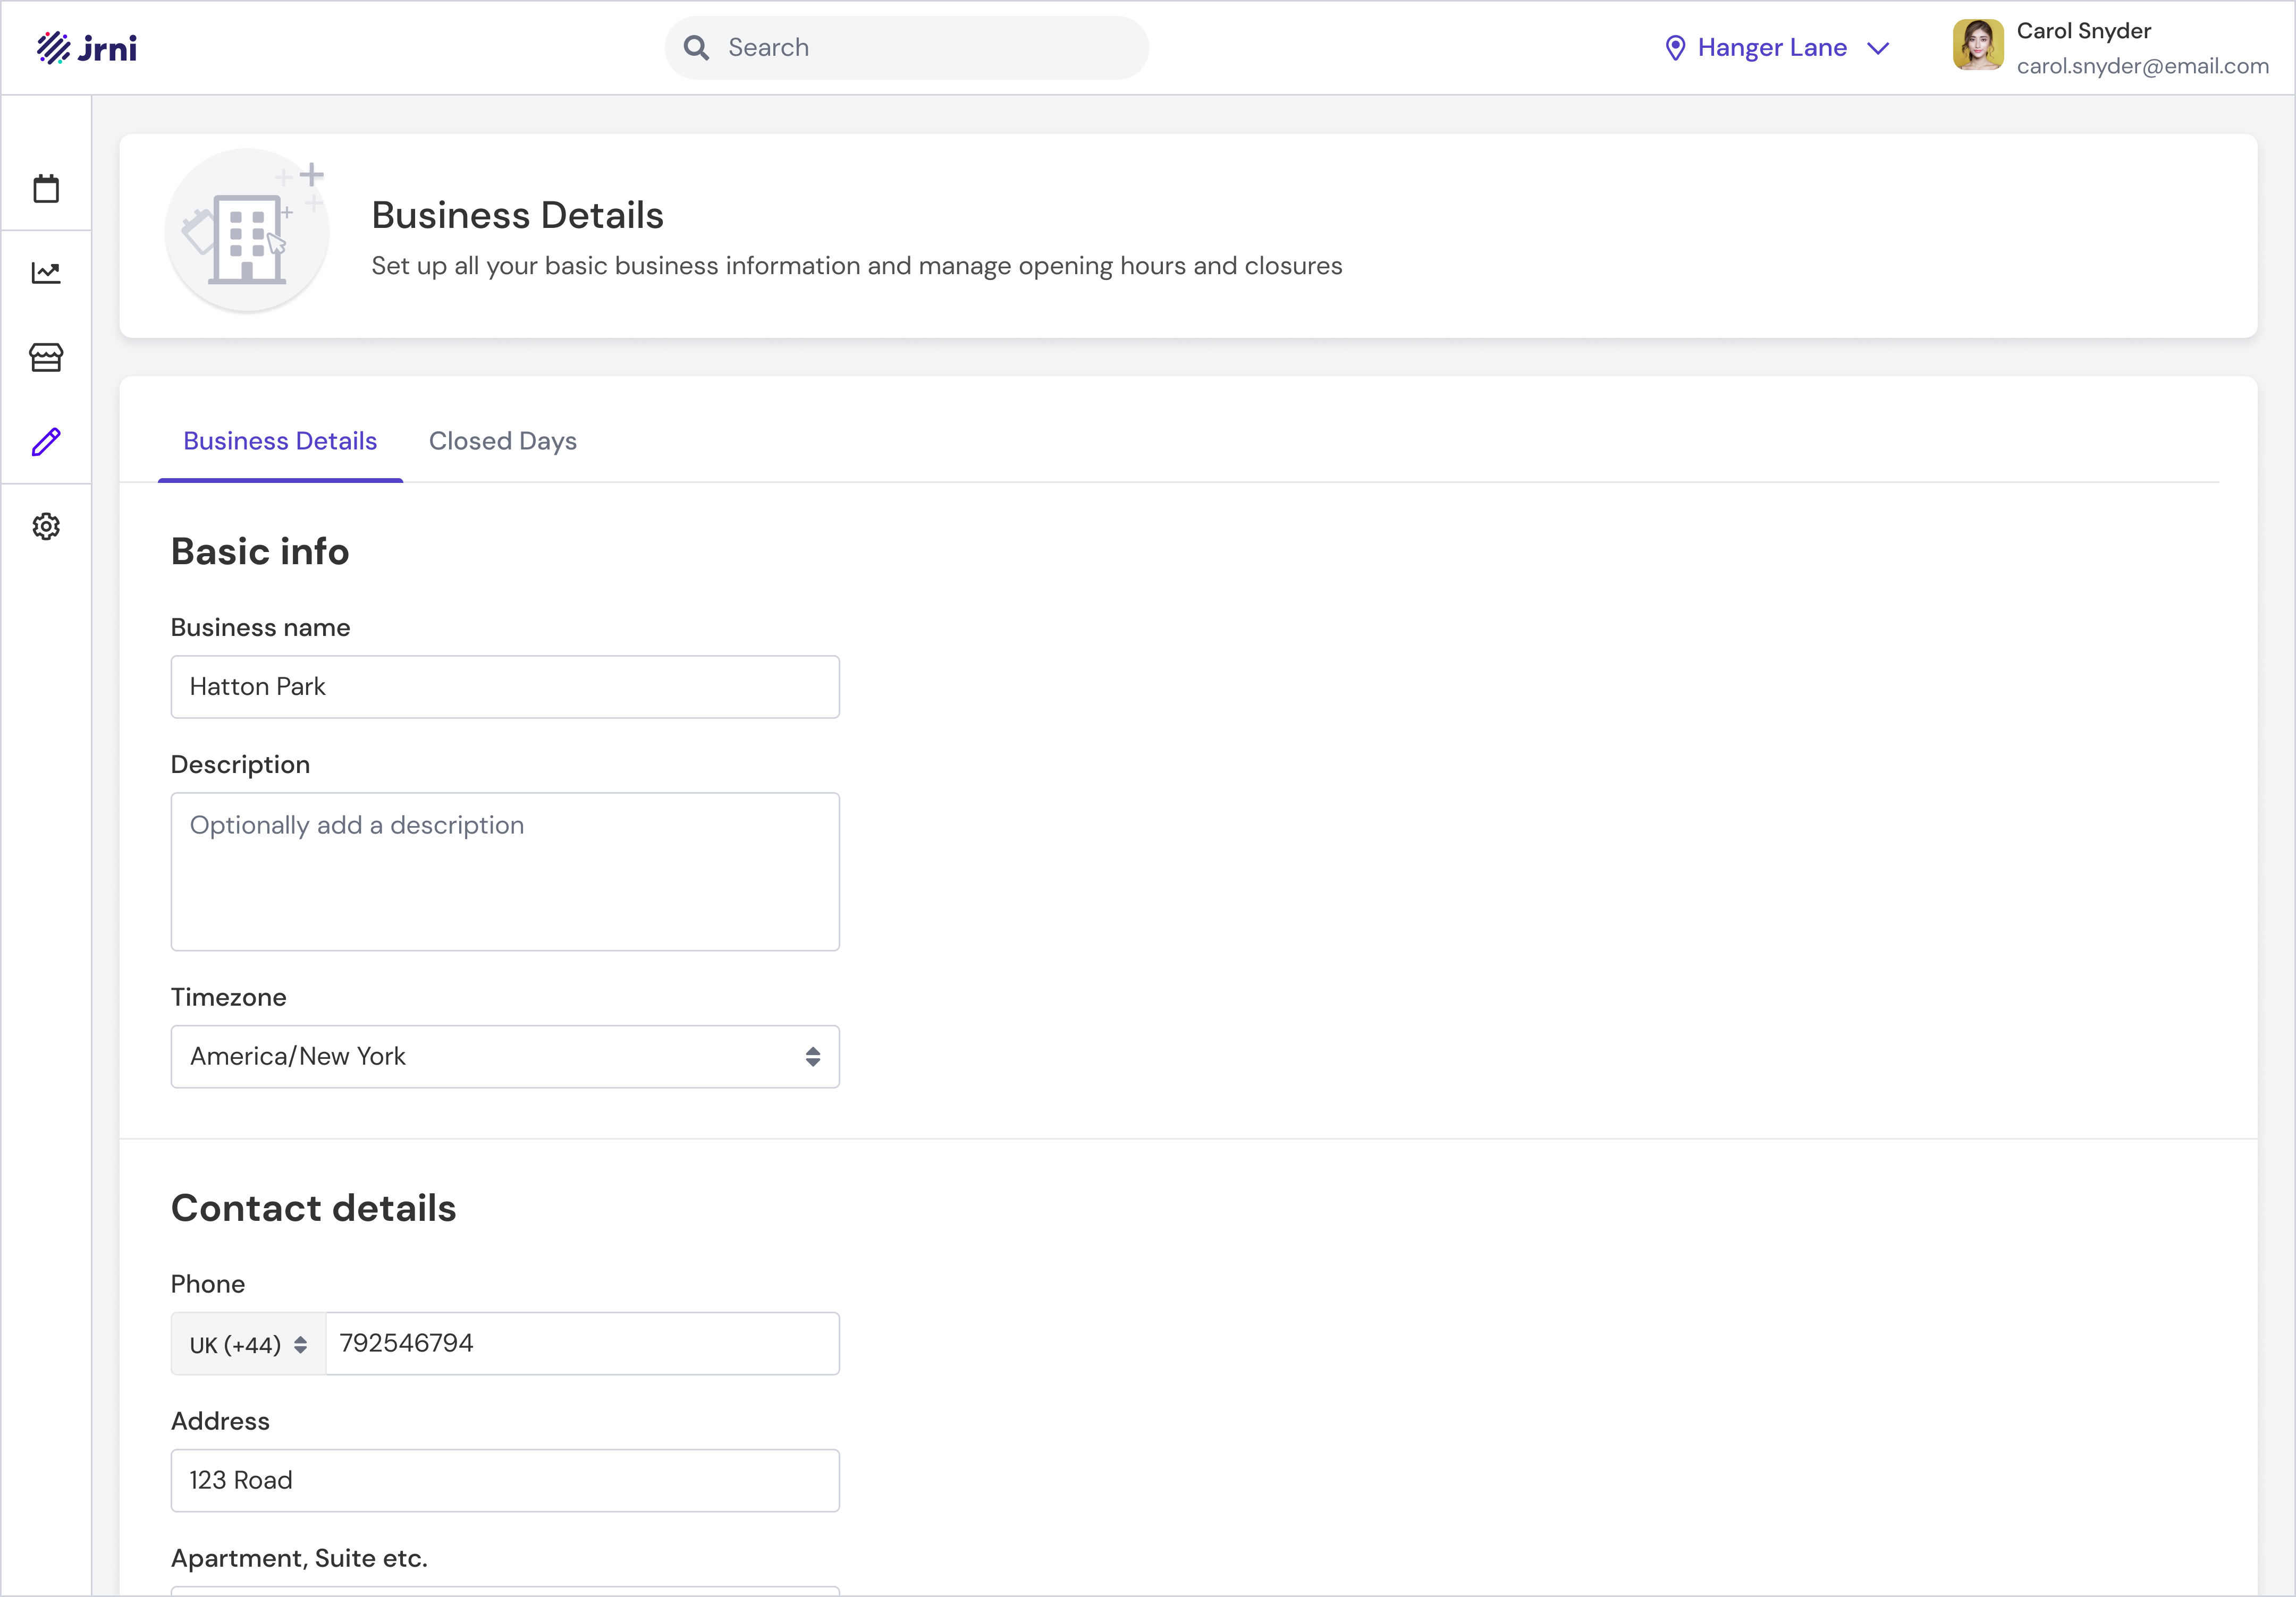Click the search magnifier icon
The height and width of the screenshot is (1597, 2296).
696,48
